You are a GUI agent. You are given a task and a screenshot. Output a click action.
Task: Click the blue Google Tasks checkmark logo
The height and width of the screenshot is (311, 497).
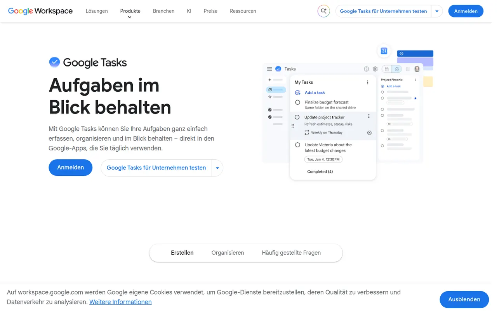point(54,62)
